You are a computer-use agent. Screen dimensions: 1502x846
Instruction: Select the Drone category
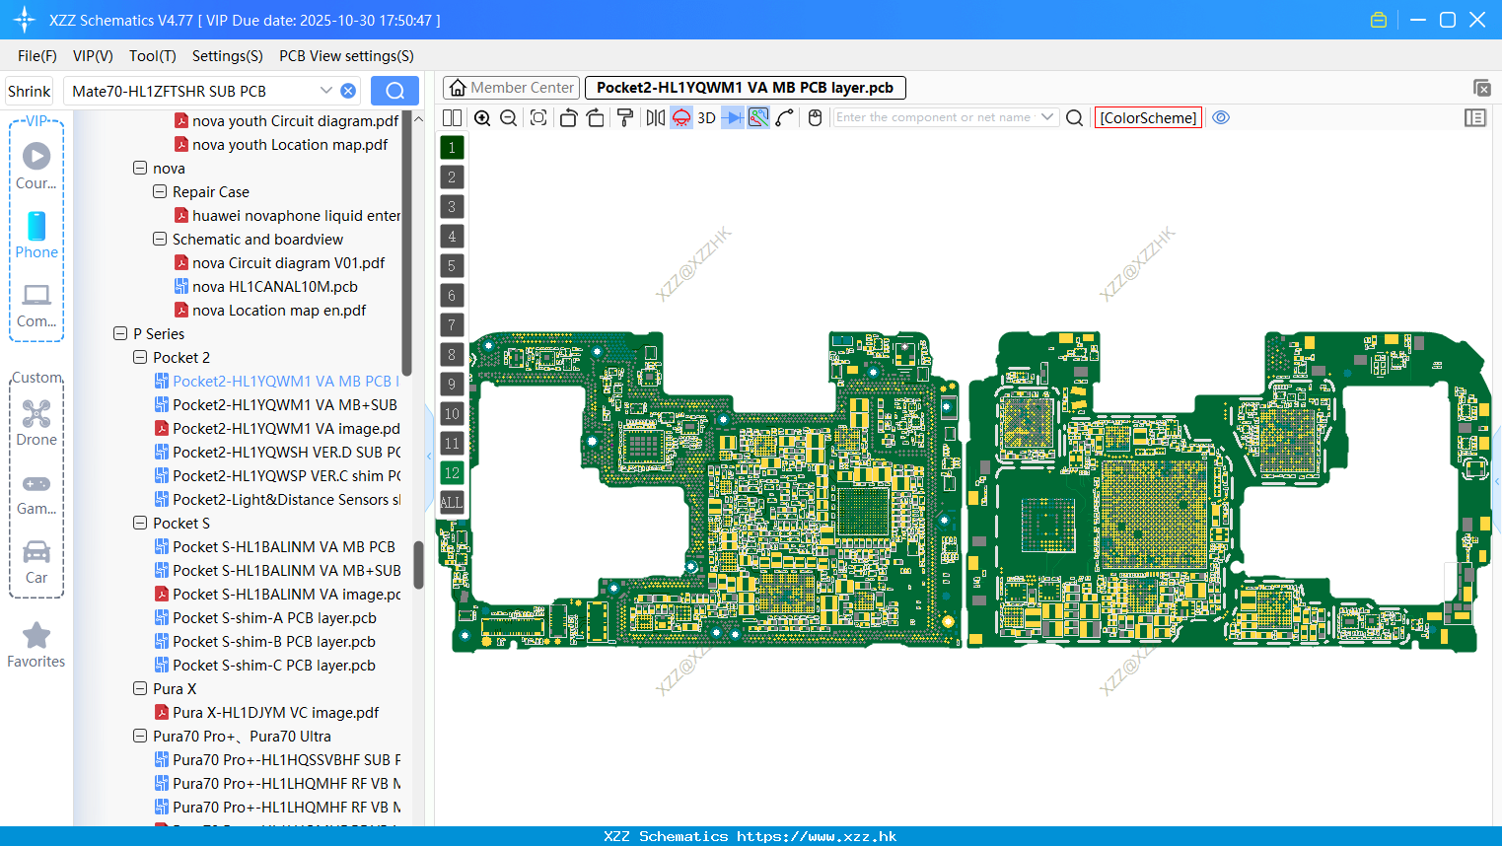pyautogui.click(x=36, y=422)
